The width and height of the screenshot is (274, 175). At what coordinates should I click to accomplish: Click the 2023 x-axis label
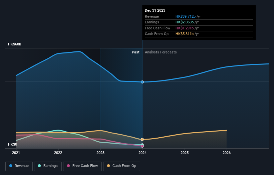coord(100,153)
